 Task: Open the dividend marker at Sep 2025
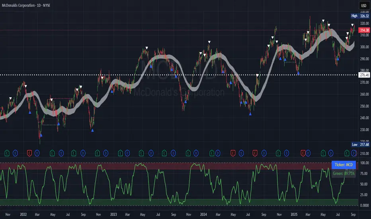coord(353,153)
